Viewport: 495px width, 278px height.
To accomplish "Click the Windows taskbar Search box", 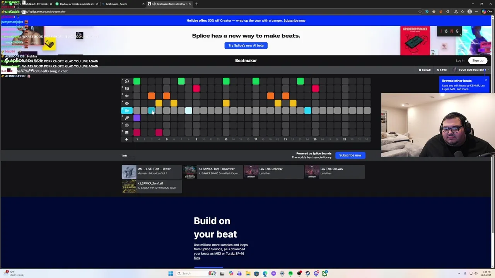I will (x=196, y=273).
